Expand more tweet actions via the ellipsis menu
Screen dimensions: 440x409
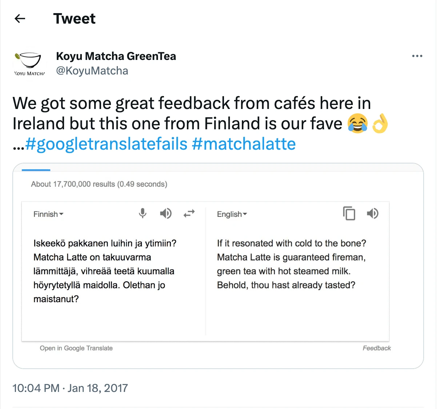click(417, 56)
